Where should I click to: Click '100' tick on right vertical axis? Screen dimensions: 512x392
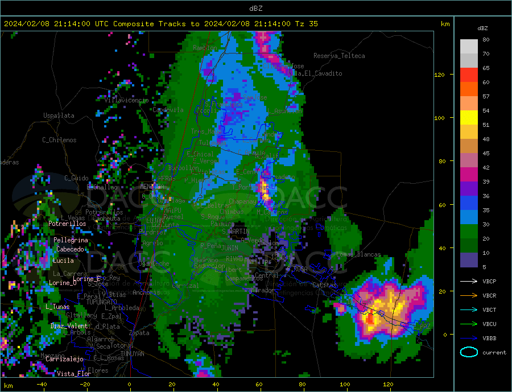[x=439, y=118]
